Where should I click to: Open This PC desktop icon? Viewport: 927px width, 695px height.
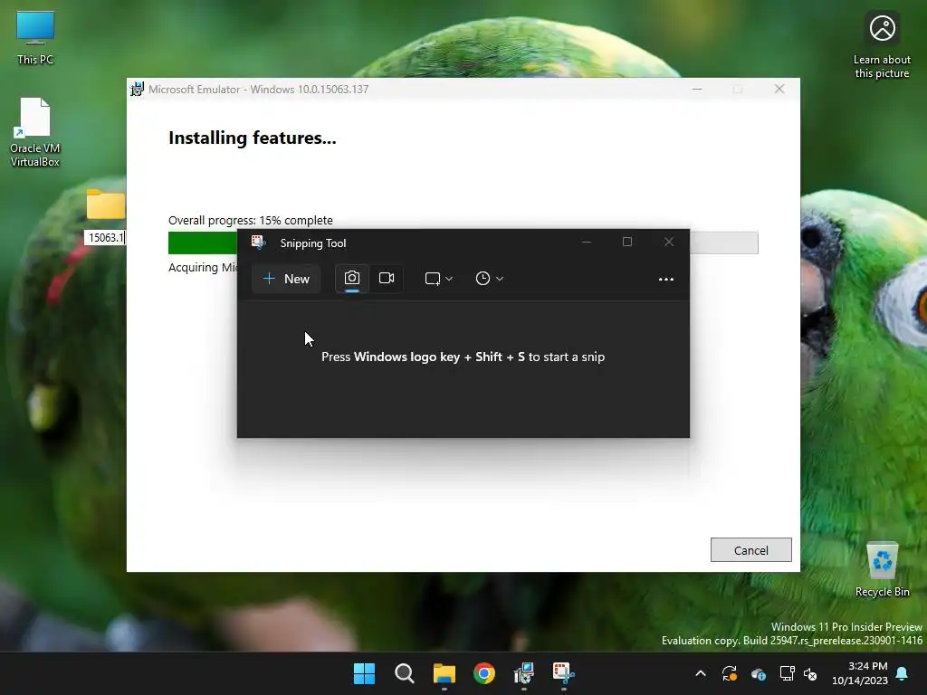(35, 38)
